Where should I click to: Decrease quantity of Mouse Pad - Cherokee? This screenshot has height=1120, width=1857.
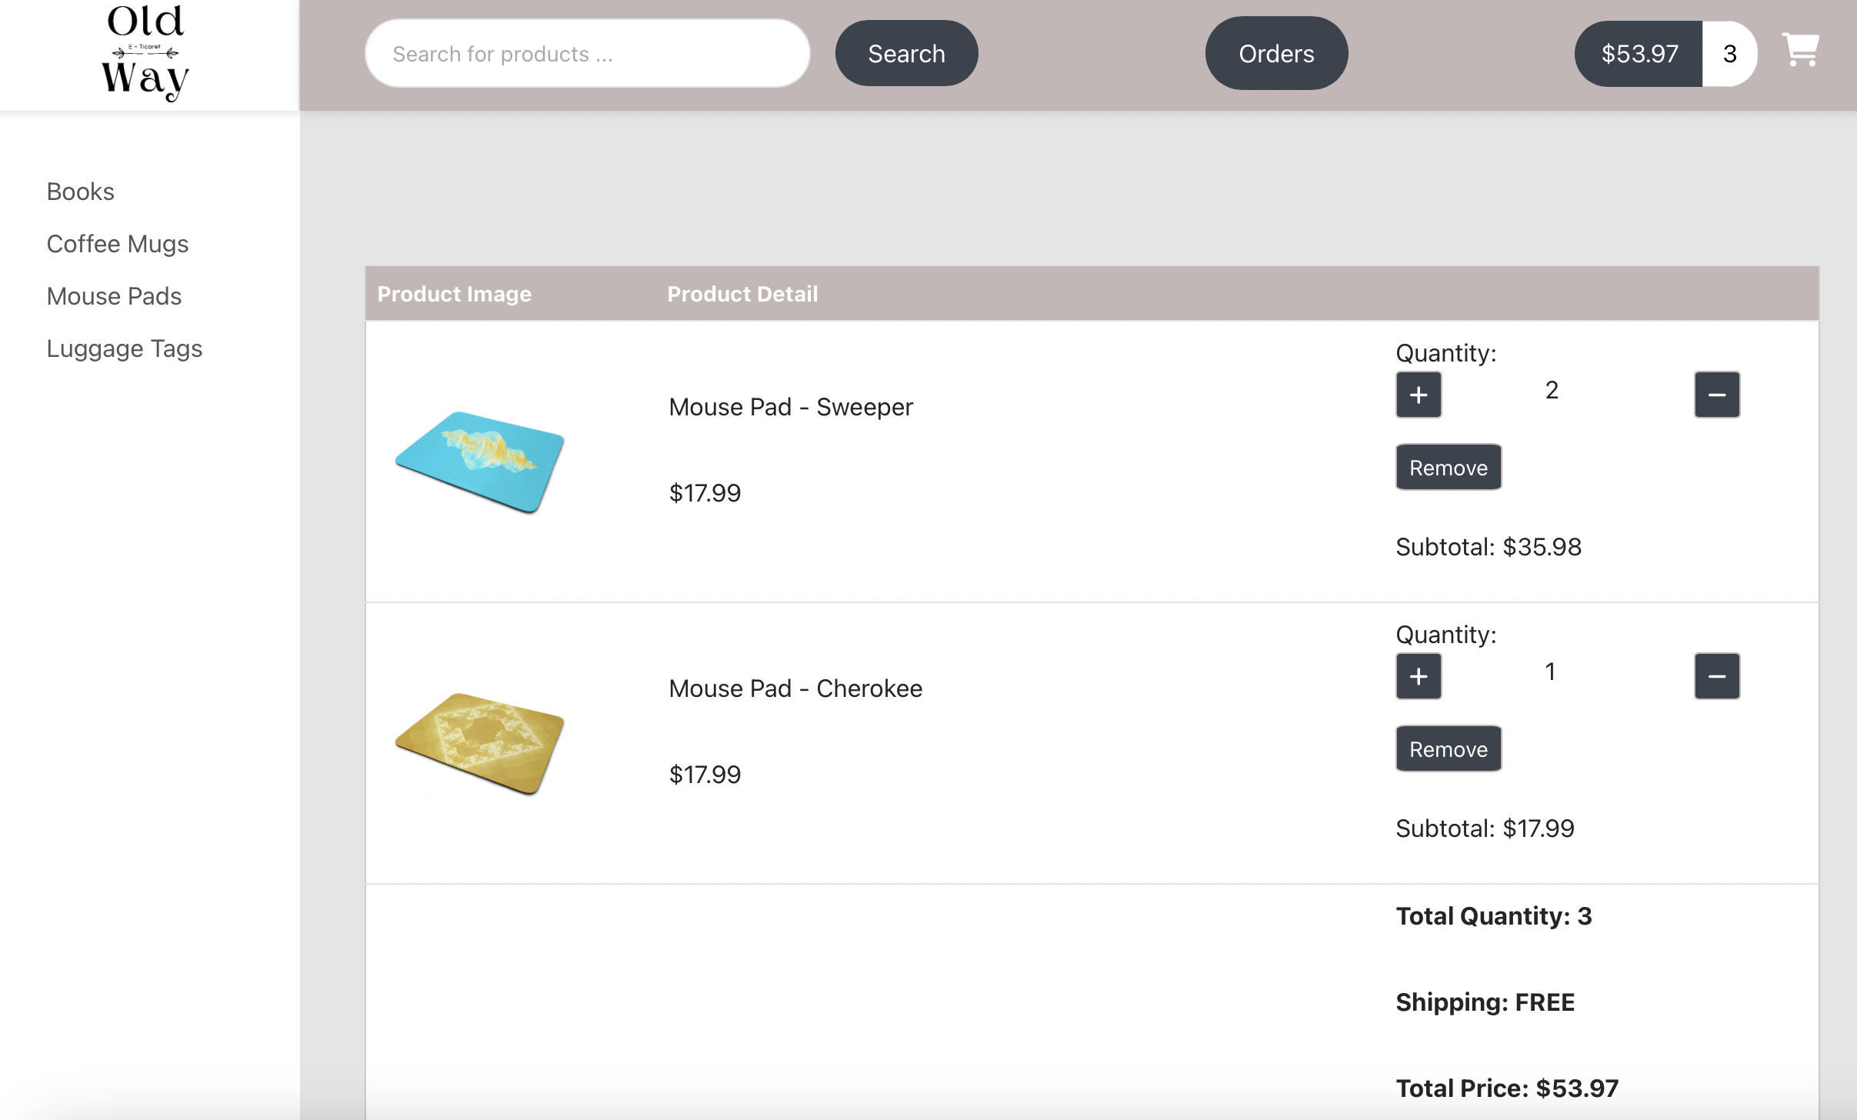(1716, 676)
